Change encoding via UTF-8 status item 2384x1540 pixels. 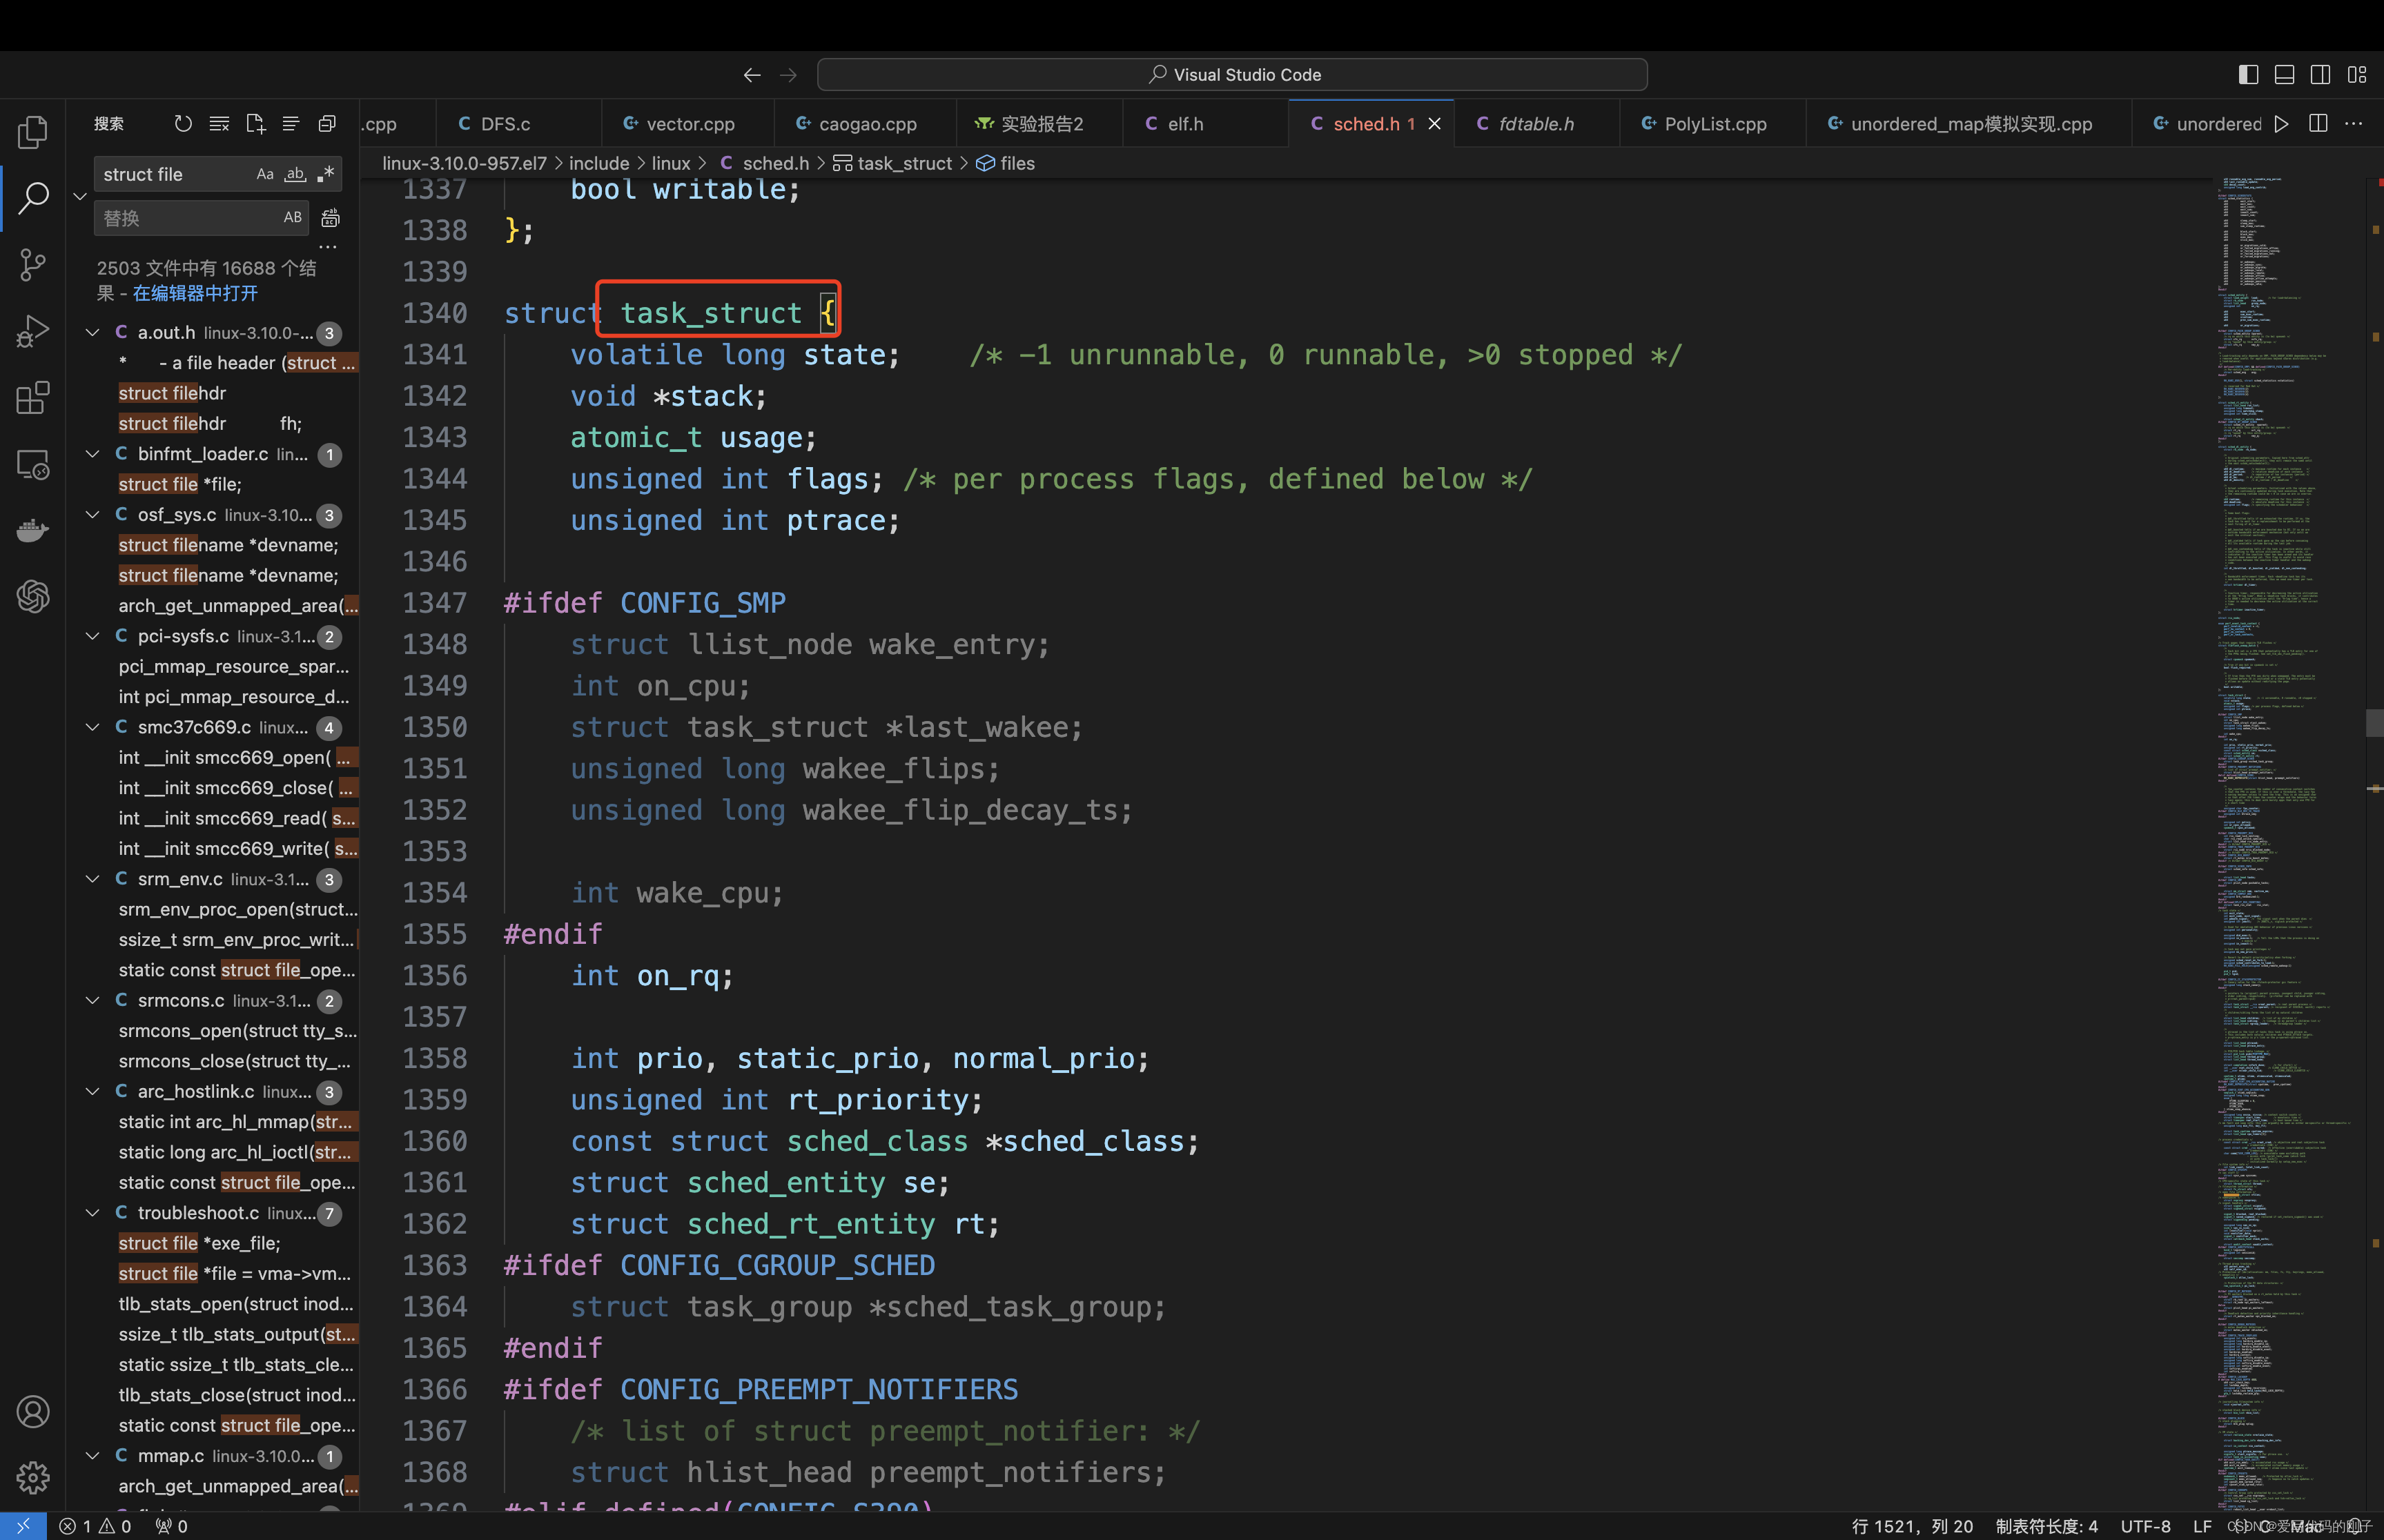(x=2145, y=1526)
